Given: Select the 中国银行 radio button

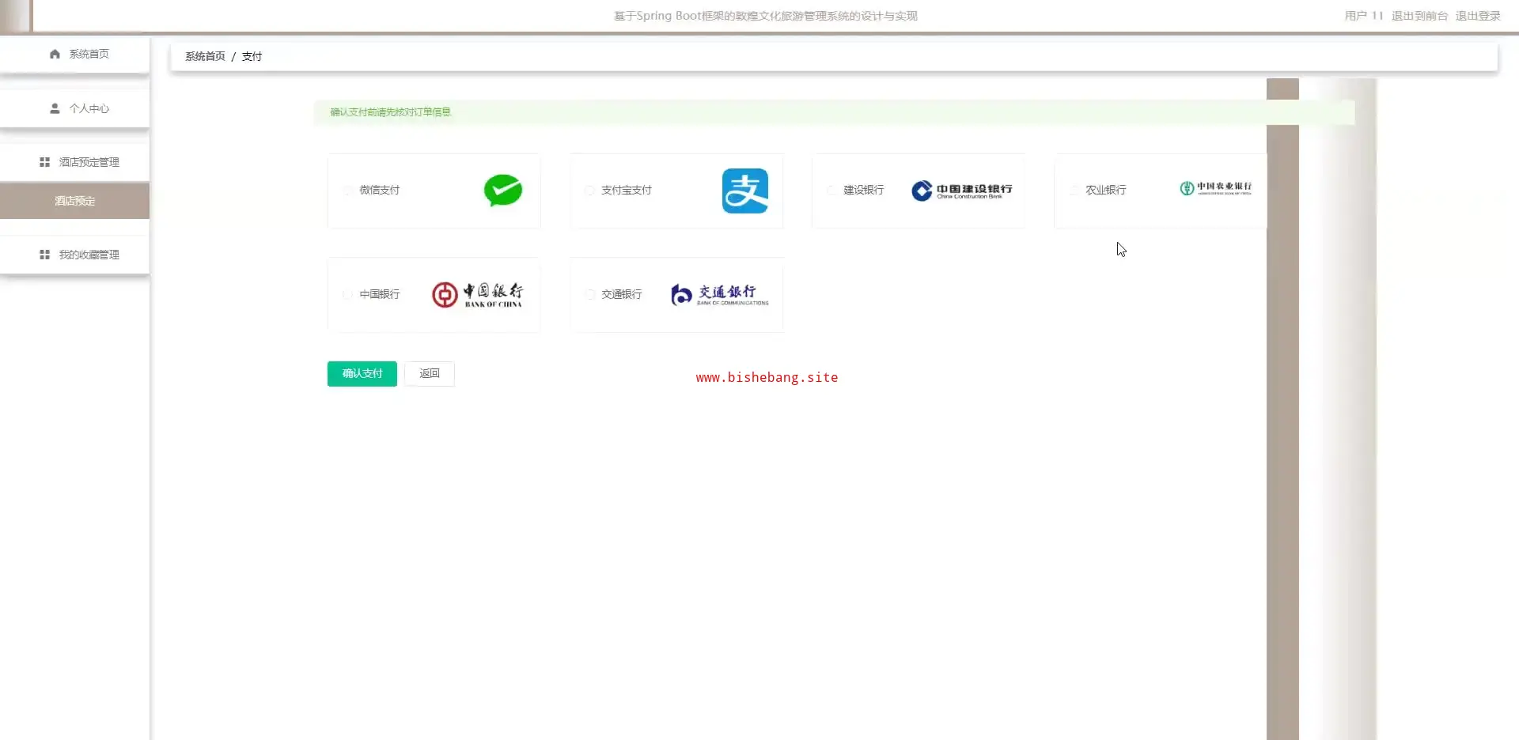Looking at the screenshot, I should 348,294.
